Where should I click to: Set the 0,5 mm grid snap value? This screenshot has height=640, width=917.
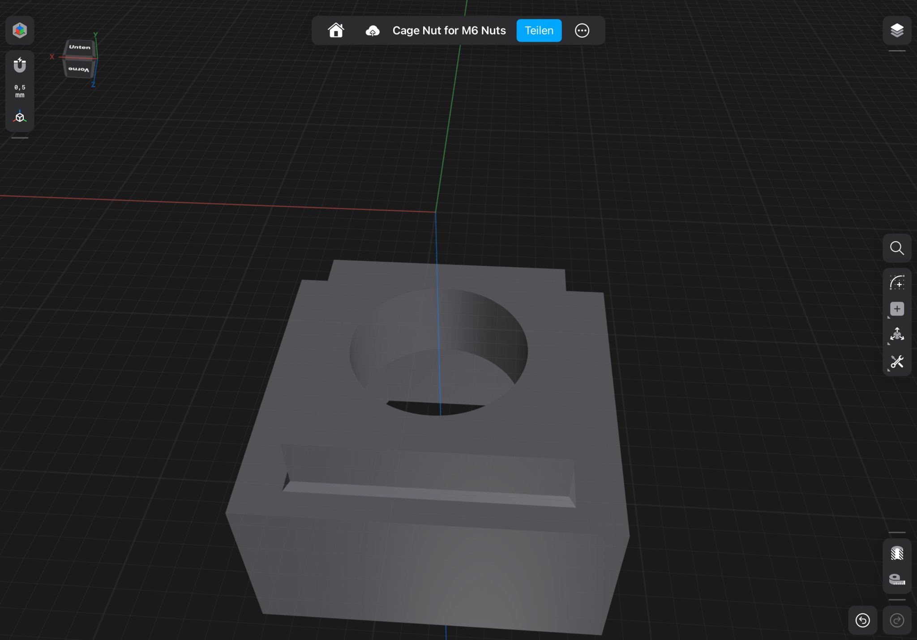20,91
